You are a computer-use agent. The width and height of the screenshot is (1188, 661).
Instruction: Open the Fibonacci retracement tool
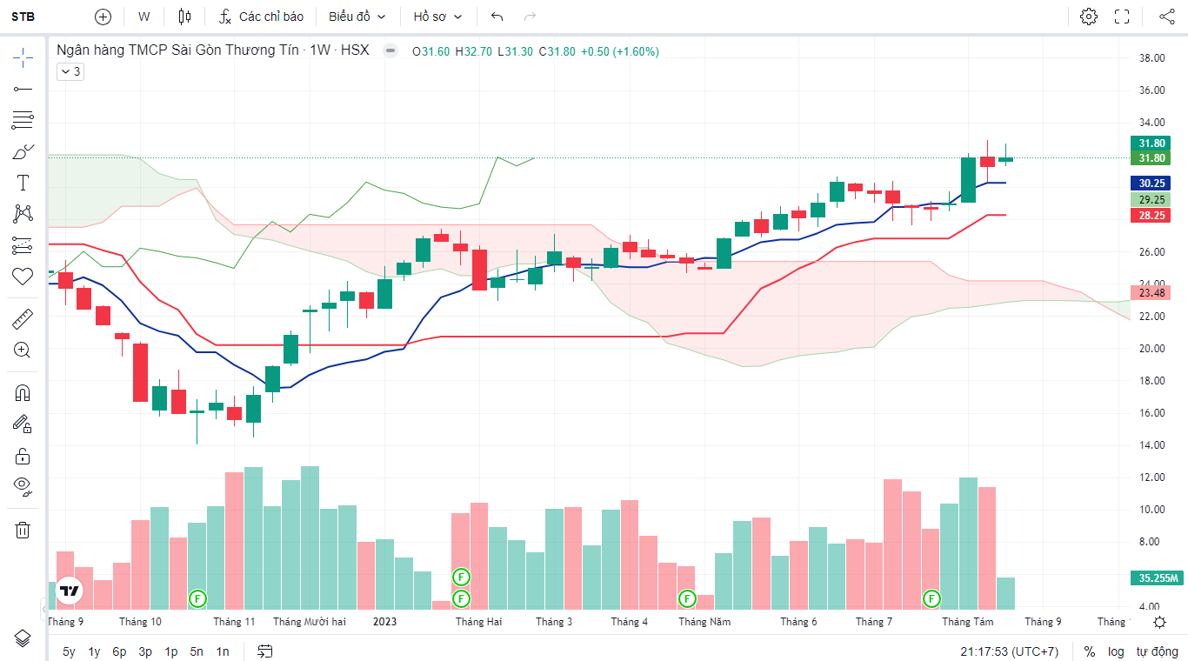(x=23, y=120)
